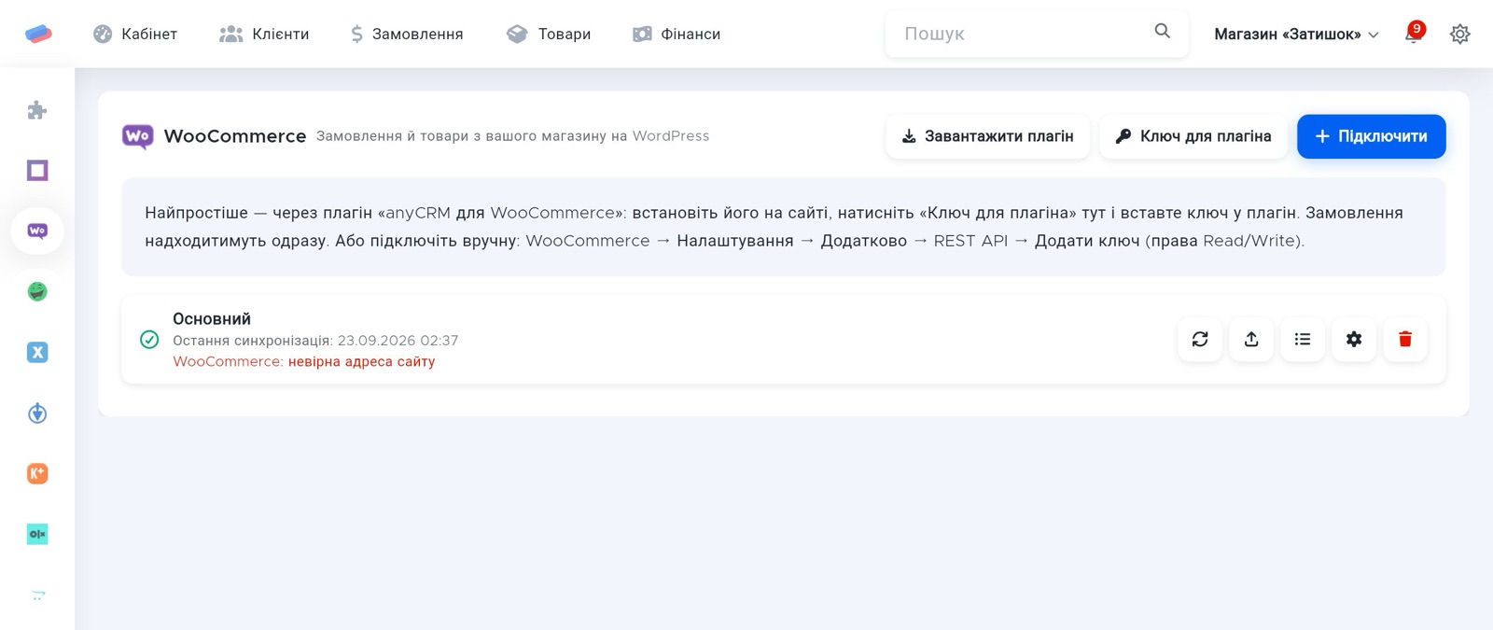Delete the Основний connection with trash icon
1493x630 pixels.
point(1405,340)
